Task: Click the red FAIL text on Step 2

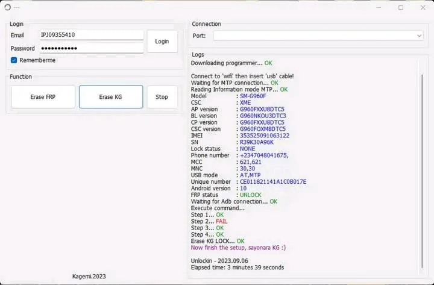Action: pyautogui.click(x=221, y=221)
